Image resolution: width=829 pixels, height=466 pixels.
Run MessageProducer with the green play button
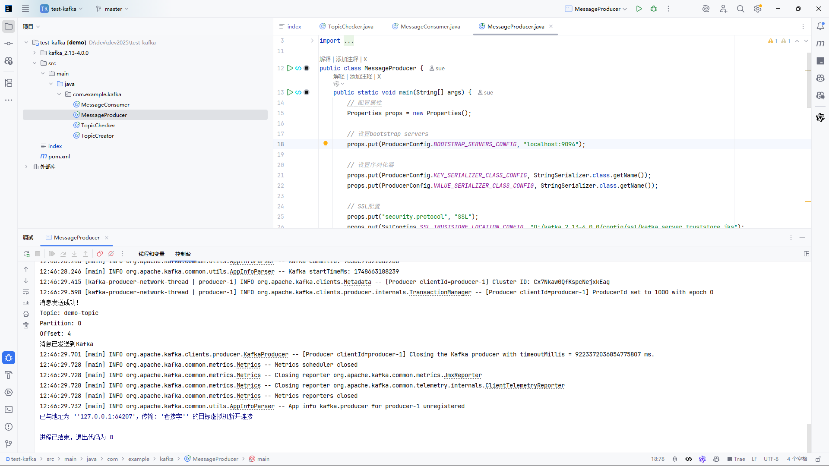coord(639,9)
